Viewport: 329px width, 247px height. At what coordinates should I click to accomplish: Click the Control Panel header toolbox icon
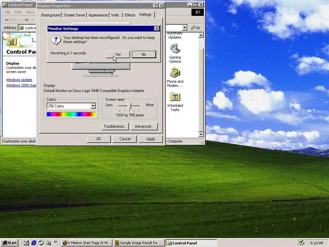click(12, 41)
